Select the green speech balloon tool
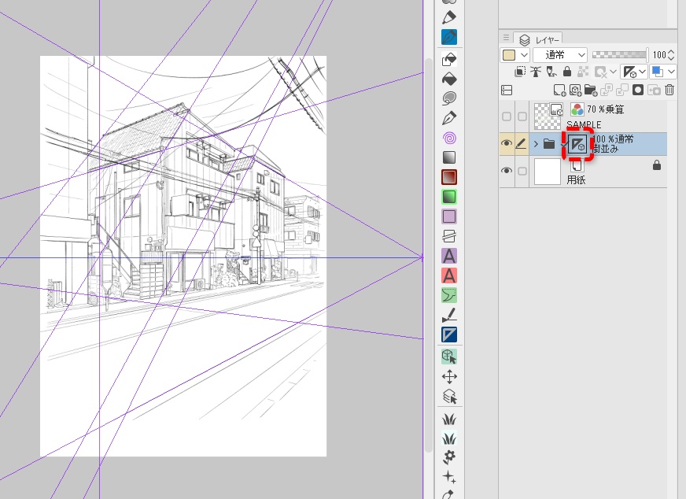Viewport: 686px width, 499px height. [449, 295]
